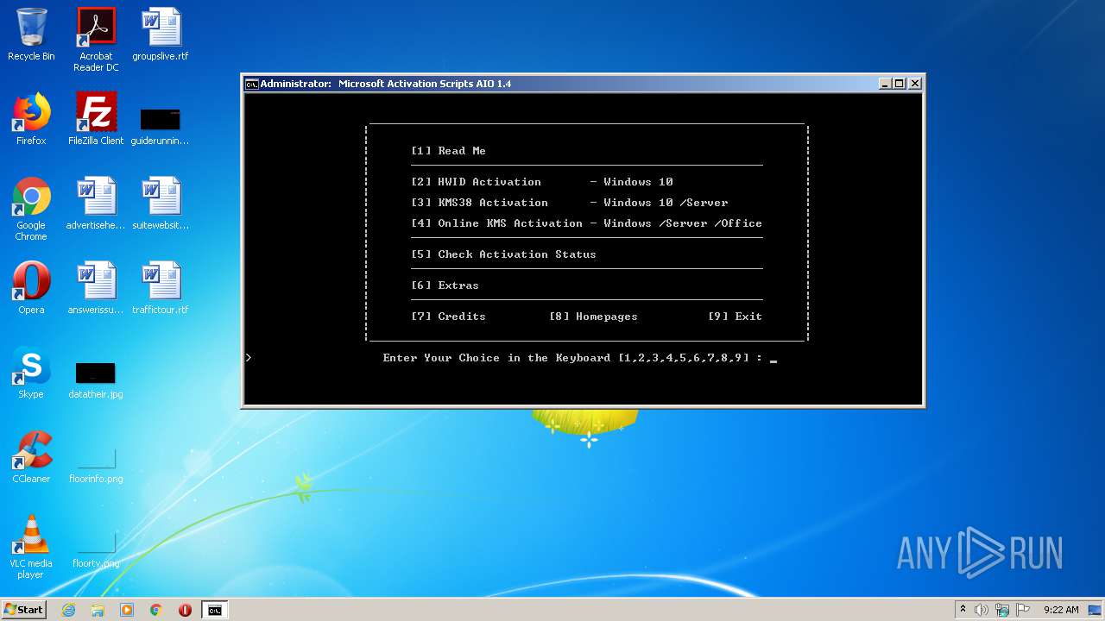Click the 'Enter Your Choice' prompt line

click(579, 358)
